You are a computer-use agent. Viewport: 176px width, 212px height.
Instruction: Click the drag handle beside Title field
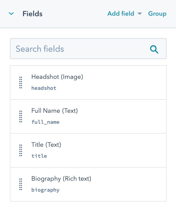(x=21, y=150)
